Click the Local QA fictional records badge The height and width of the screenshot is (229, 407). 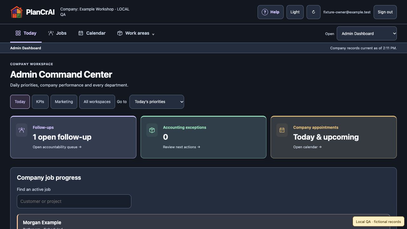pyautogui.click(x=378, y=222)
